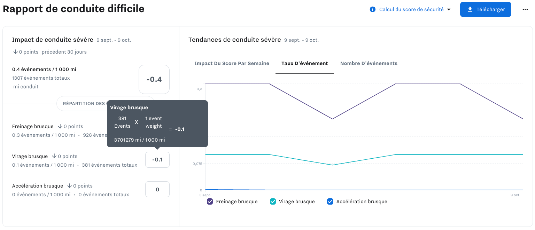
Task: Click the -0.1 Virage brusque score box
Action: (x=157, y=160)
